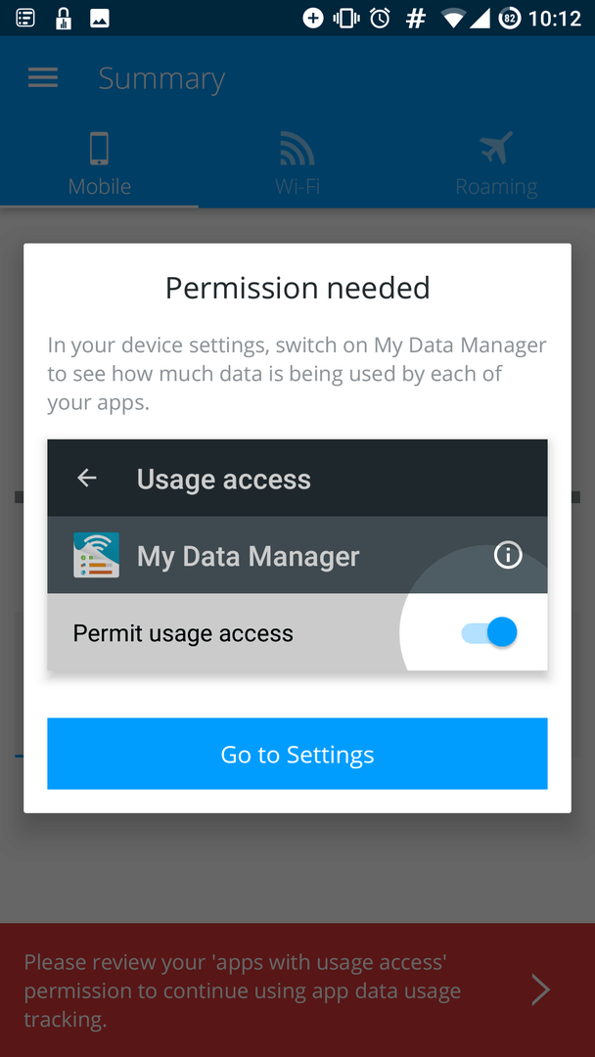Screen dimensions: 595x1057
Task: Select the Roaming airplane icon
Action: tap(496, 149)
